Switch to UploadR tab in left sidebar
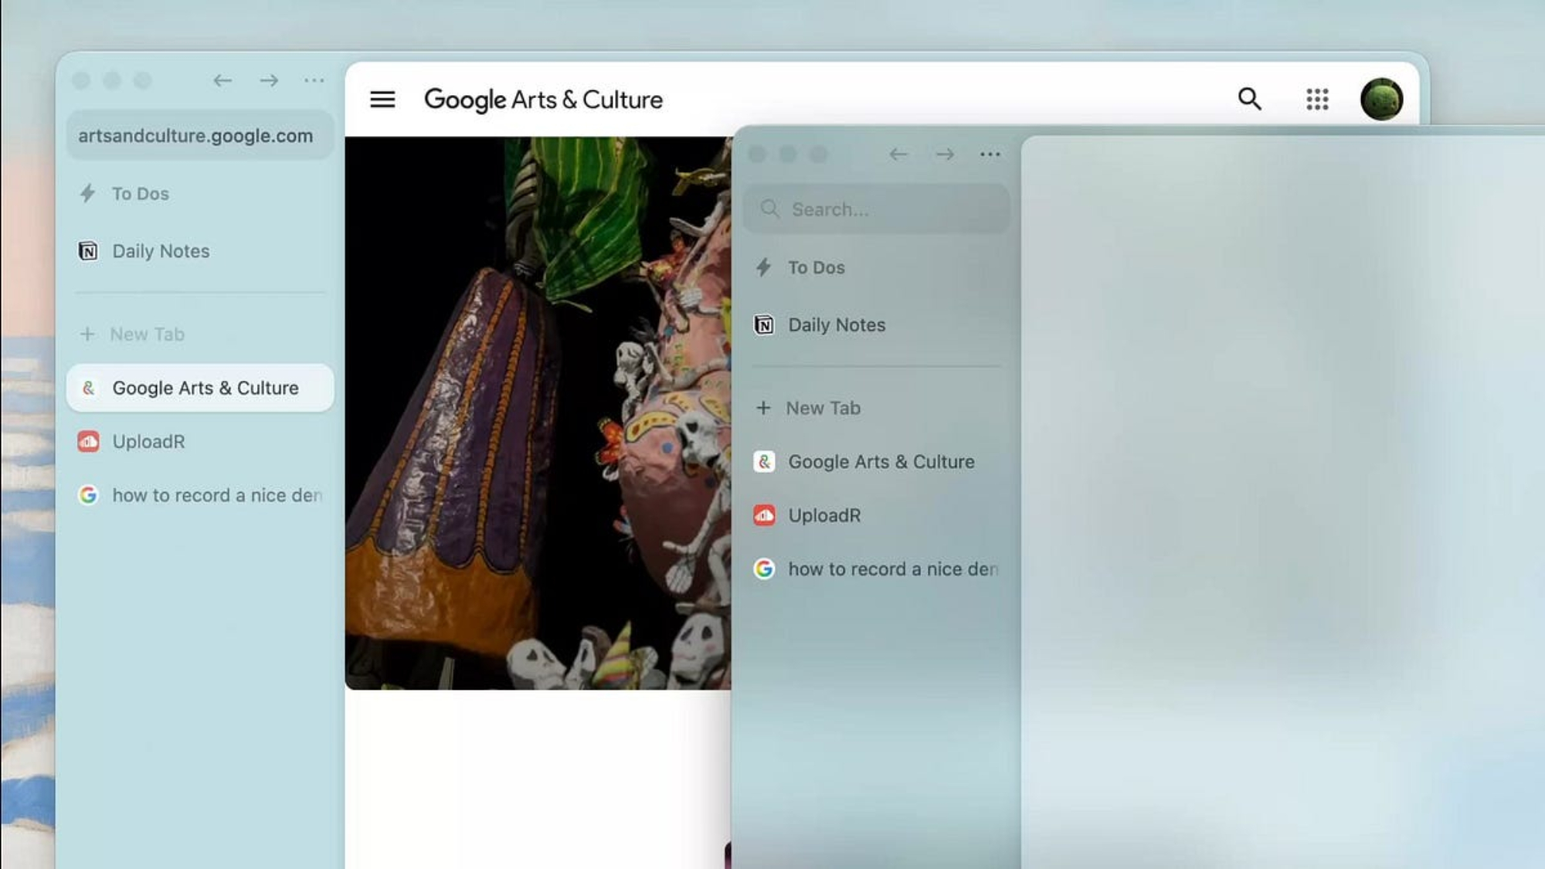This screenshot has height=869, width=1545. click(x=148, y=442)
